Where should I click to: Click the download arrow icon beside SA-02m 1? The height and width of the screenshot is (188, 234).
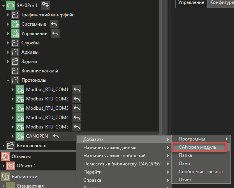pos(46,5)
